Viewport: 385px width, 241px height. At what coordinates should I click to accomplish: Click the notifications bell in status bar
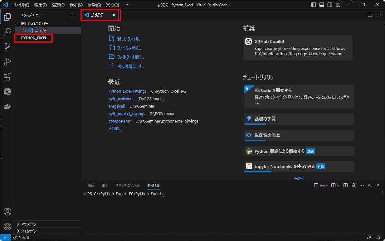click(x=378, y=238)
